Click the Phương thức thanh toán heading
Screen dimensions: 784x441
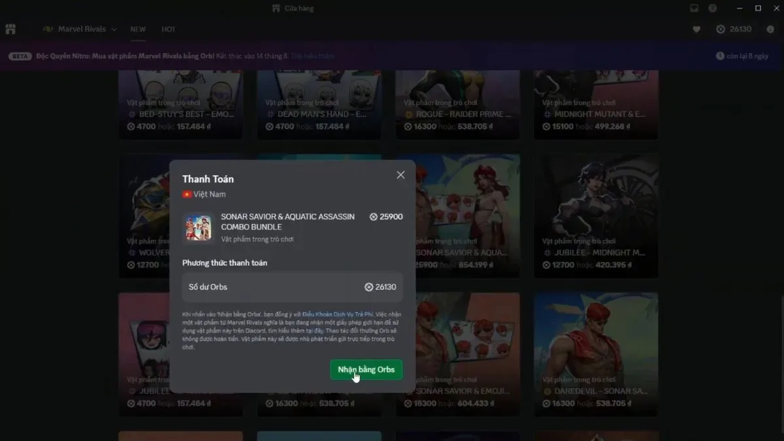(x=225, y=263)
